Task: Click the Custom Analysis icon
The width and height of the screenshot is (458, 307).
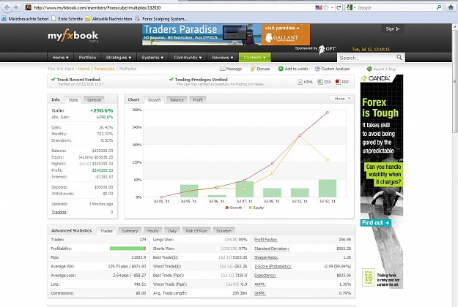Action: coord(317,69)
